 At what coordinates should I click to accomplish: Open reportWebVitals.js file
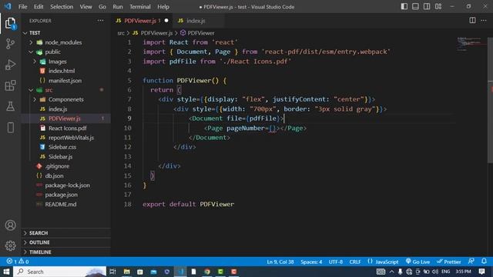pyautogui.click(x=65, y=138)
